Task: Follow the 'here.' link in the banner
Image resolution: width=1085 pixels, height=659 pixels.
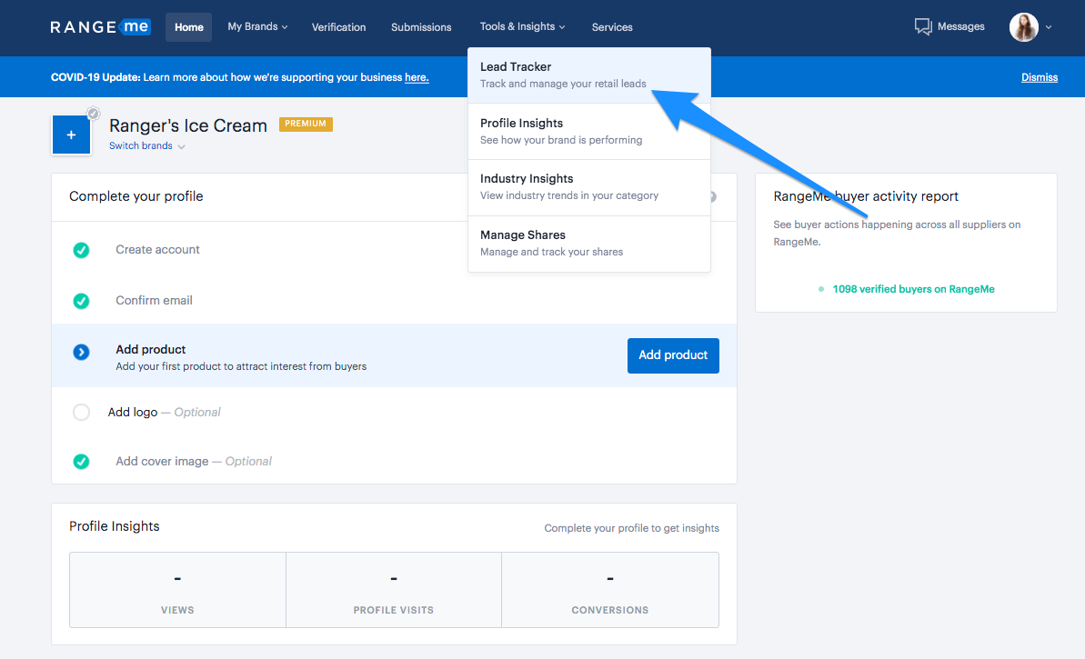Action: click(417, 77)
